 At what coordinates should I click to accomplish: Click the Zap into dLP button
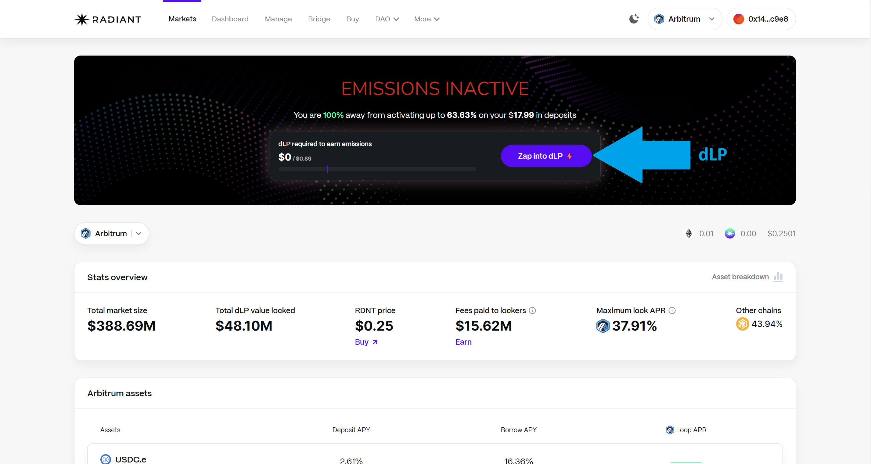click(x=546, y=156)
